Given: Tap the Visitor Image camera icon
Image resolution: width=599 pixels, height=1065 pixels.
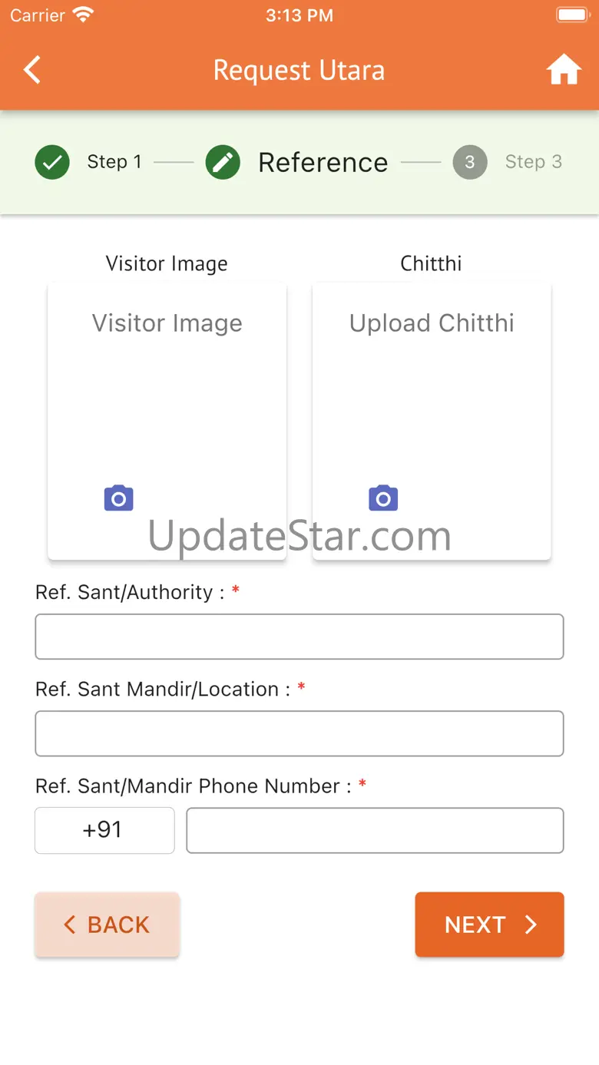Looking at the screenshot, I should (x=119, y=498).
